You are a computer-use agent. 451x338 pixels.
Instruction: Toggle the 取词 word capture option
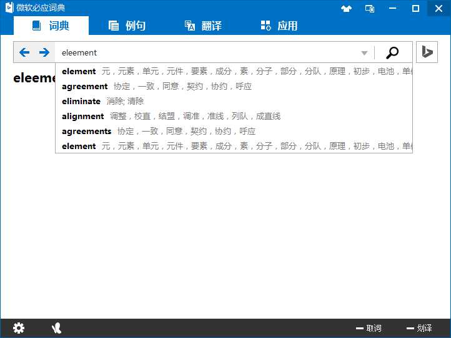(369, 328)
